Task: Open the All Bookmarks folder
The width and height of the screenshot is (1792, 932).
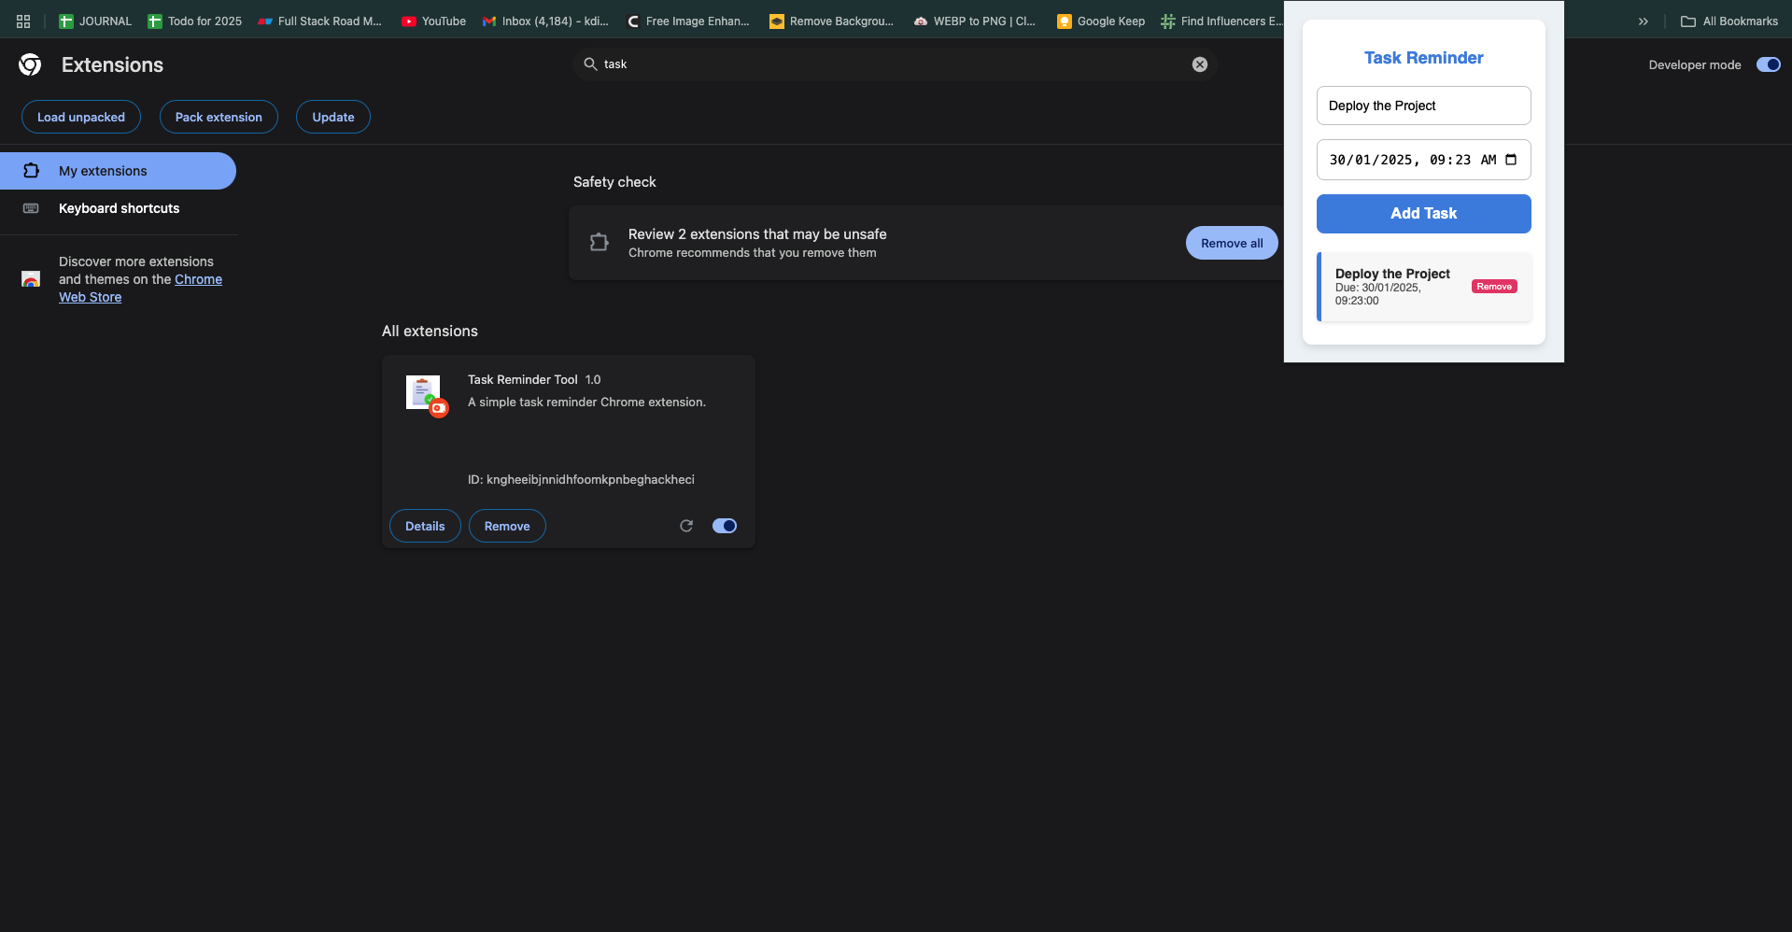Action: pyautogui.click(x=1729, y=21)
